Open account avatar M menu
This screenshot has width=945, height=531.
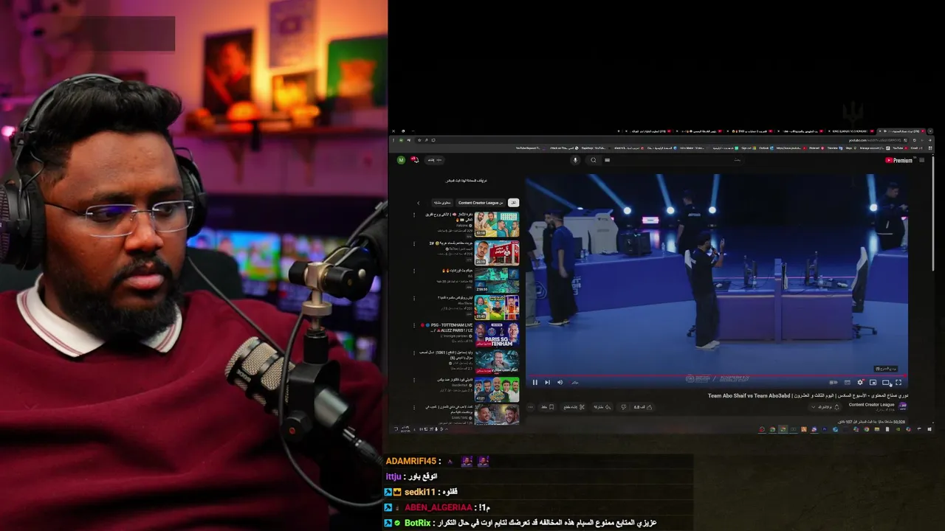401,159
